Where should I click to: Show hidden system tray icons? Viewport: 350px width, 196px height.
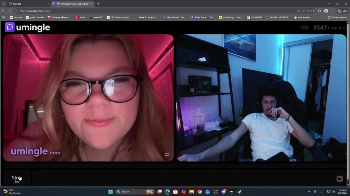[x=309, y=192]
